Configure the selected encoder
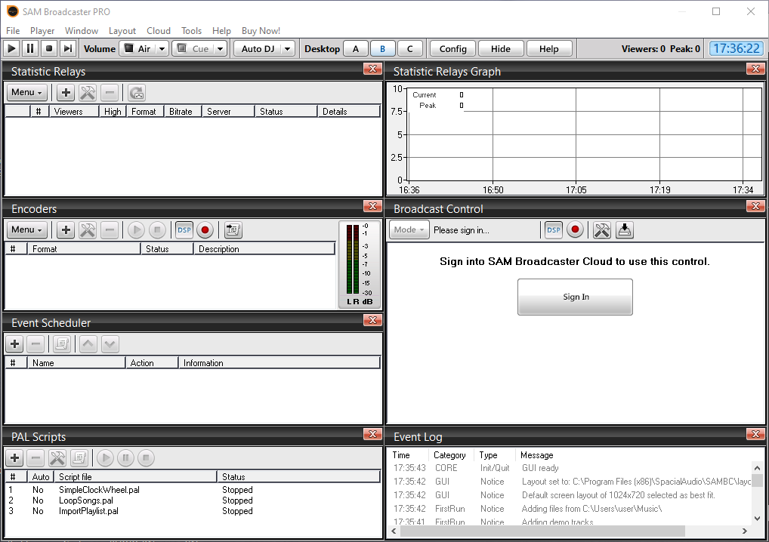The image size is (769, 542). click(x=88, y=229)
